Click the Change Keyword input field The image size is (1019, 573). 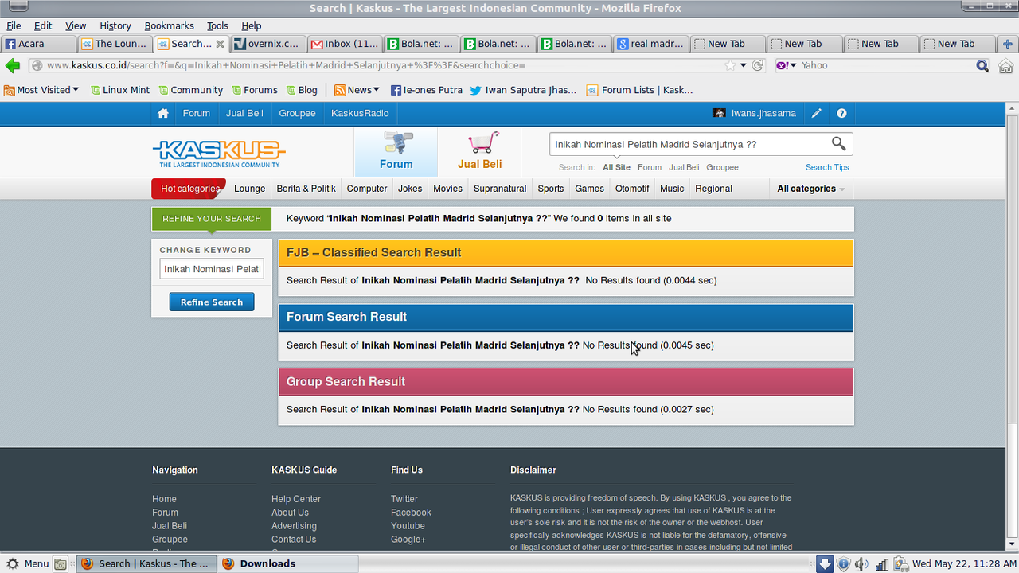(x=212, y=269)
